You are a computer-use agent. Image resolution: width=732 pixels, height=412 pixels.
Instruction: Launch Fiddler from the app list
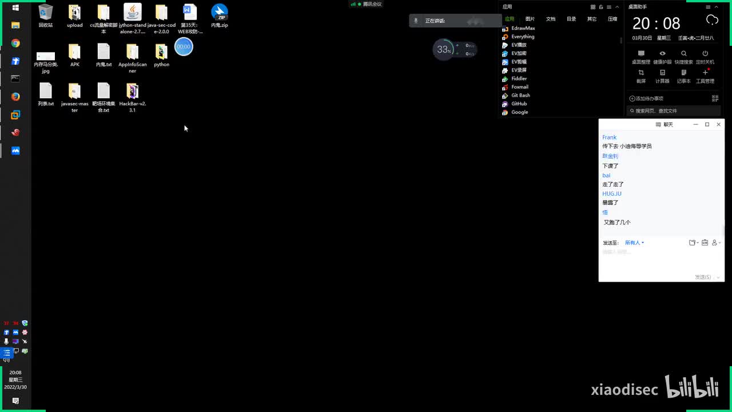click(514, 78)
